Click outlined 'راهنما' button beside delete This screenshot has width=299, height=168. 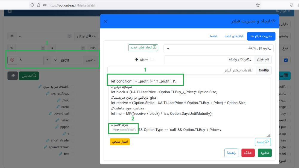pos(231,153)
